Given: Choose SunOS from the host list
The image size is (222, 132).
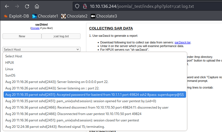Looking at the screenshot, I should pos(10,75).
